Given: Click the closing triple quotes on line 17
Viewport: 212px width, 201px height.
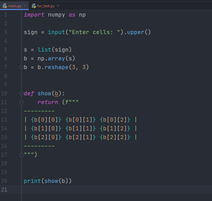Looking at the screenshot, I should [29, 154].
